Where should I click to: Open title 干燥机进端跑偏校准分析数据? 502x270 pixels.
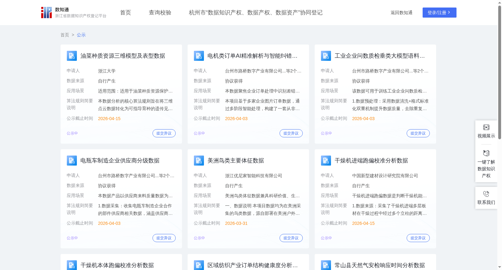pyautogui.click(x=371, y=161)
